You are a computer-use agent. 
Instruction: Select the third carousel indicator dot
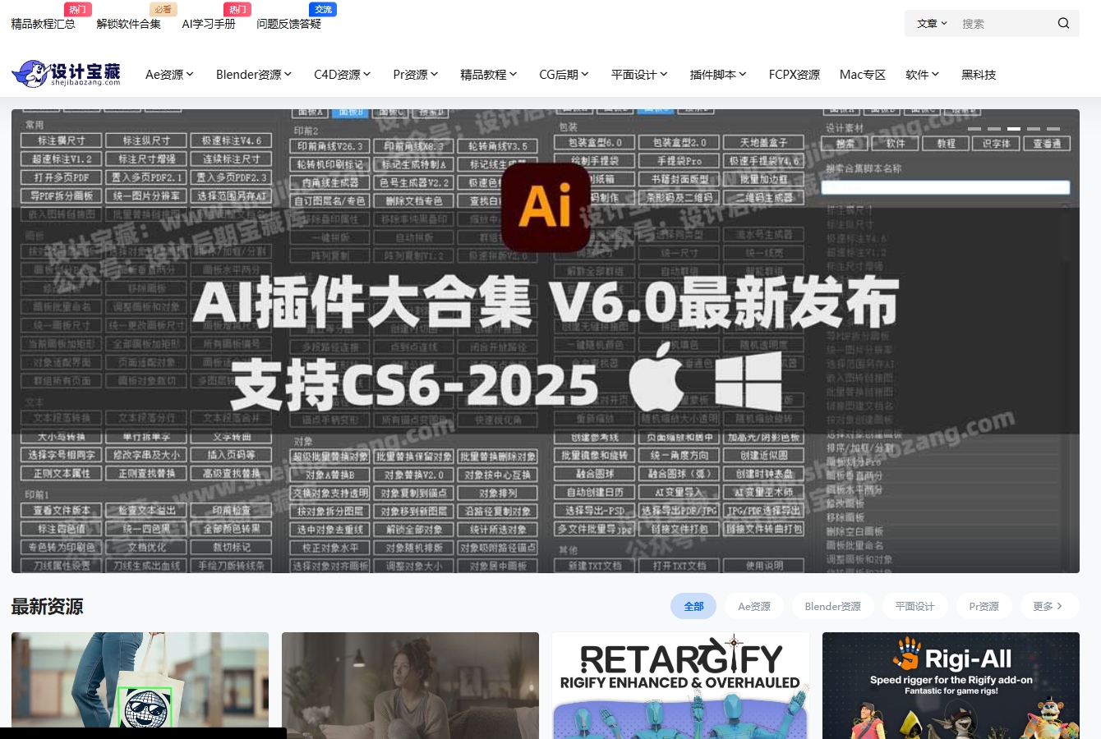pyautogui.click(x=1014, y=129)
